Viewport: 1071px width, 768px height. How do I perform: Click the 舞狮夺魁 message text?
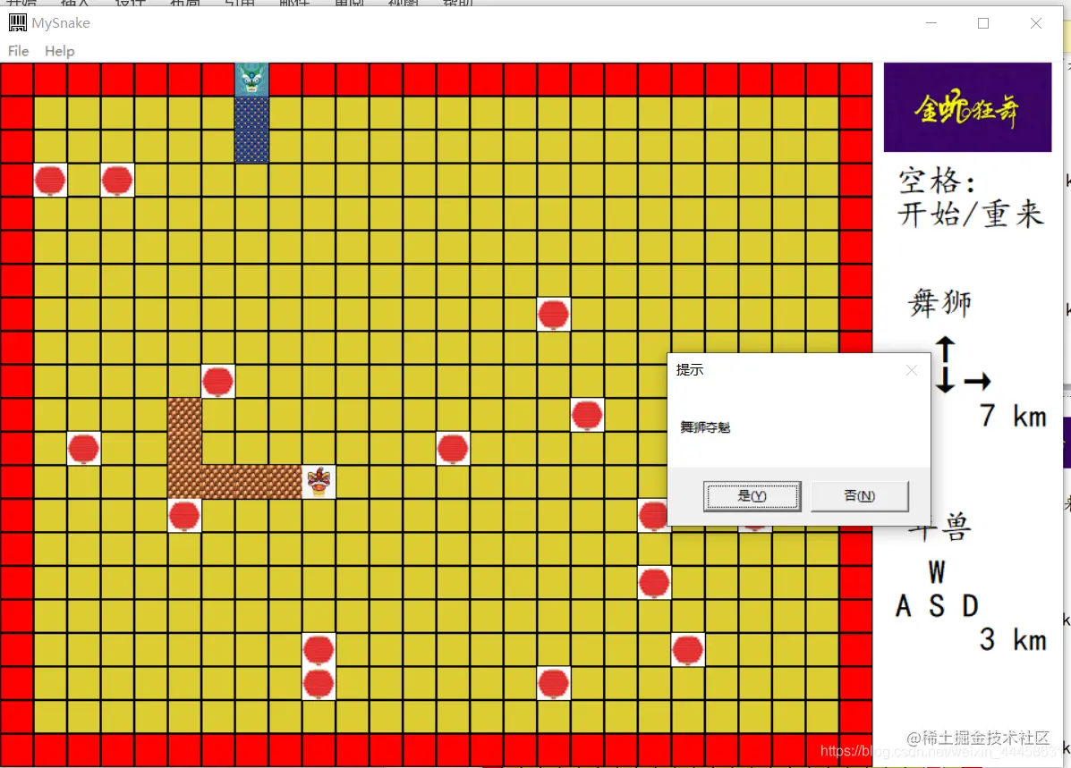[705, 427]
